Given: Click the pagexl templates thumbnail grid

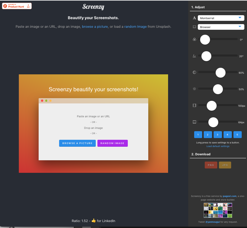Looking at the screenshot, I should click(x=218, y=210).
